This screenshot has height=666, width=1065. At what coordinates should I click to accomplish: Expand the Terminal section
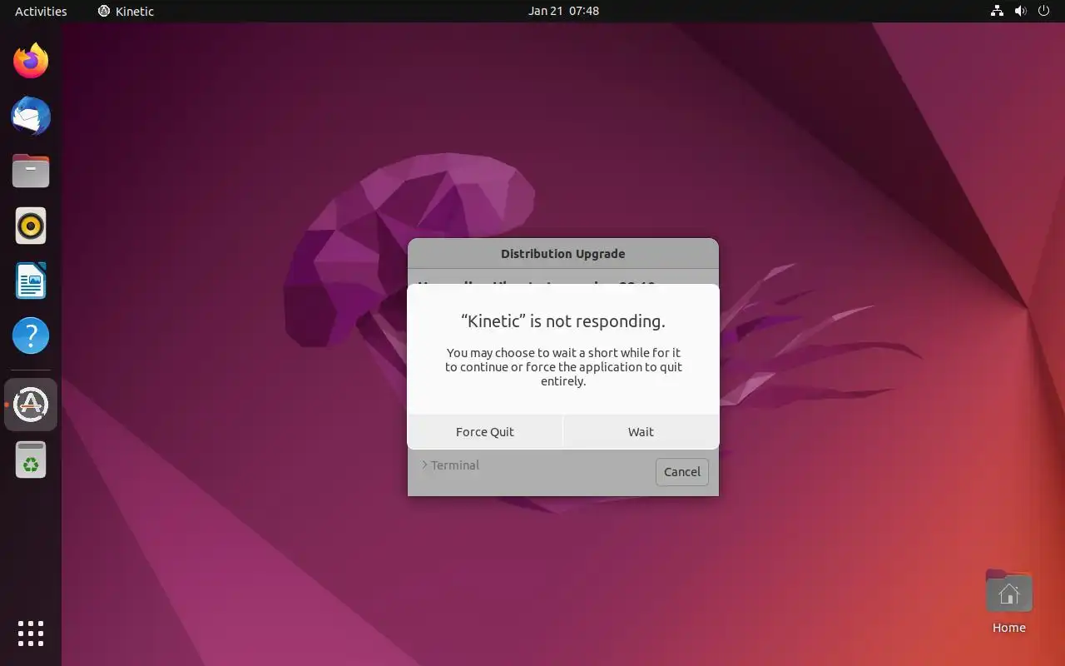pos(450,465)
